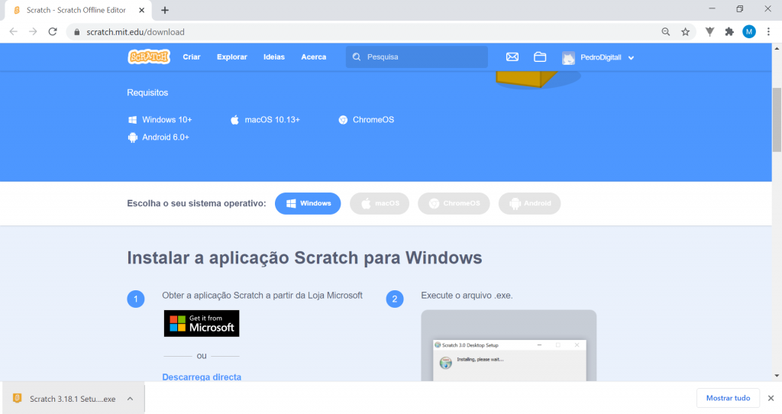The width and height of the screenshot is (782, 414).
Task: Select Android as the operating system
Action: click(530, 203)
